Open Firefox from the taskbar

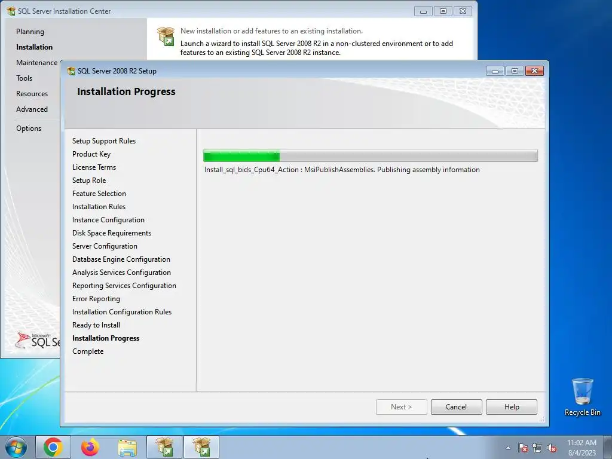click(90, 447)
